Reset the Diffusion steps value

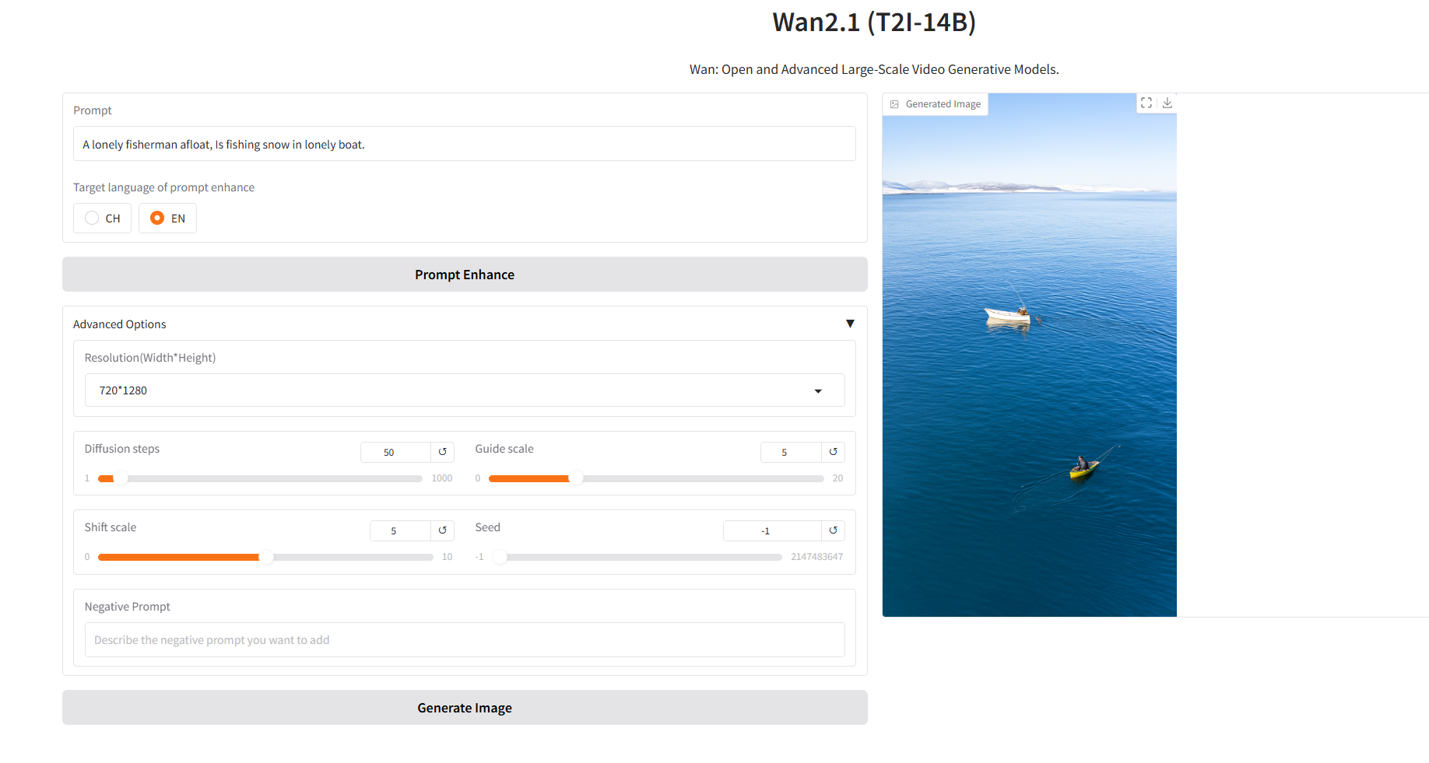pos(442,452)
